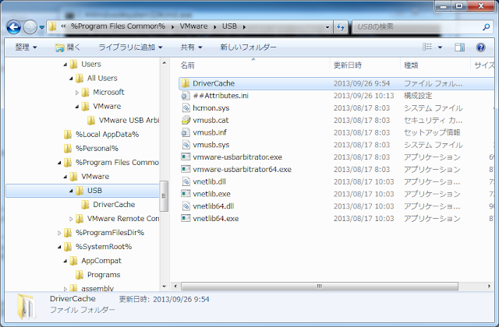Expand the %ProgramFilesDir% tree node
Viewport: 499px width, 327px height.
(x=59, y=233)
